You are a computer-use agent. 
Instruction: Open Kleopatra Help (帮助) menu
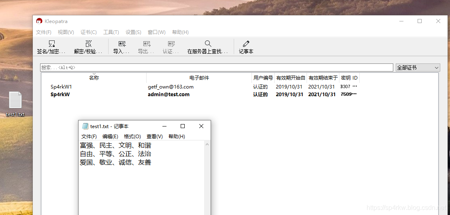pos(180,32)
